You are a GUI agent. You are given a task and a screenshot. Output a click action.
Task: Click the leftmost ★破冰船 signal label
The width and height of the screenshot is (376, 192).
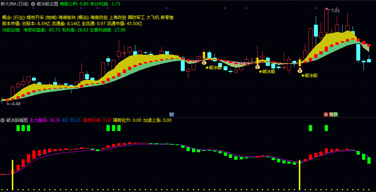[x=213, y=68]
